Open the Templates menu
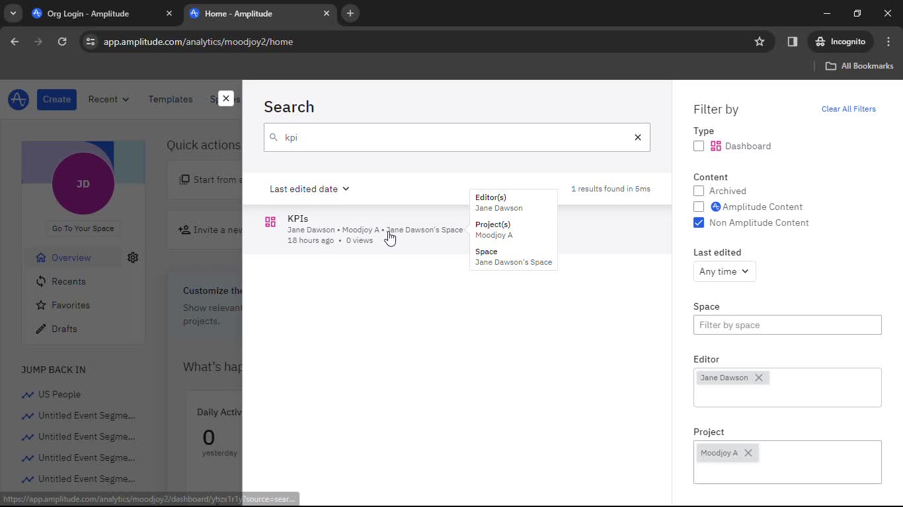 coord(171,99)
